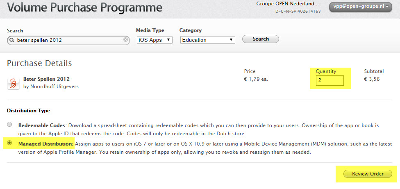Click the Volume Purchase Programme heading

pos(84,7)
